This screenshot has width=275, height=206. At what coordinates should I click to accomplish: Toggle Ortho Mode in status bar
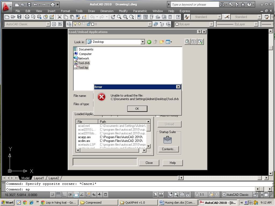click(x=64, y=194)
